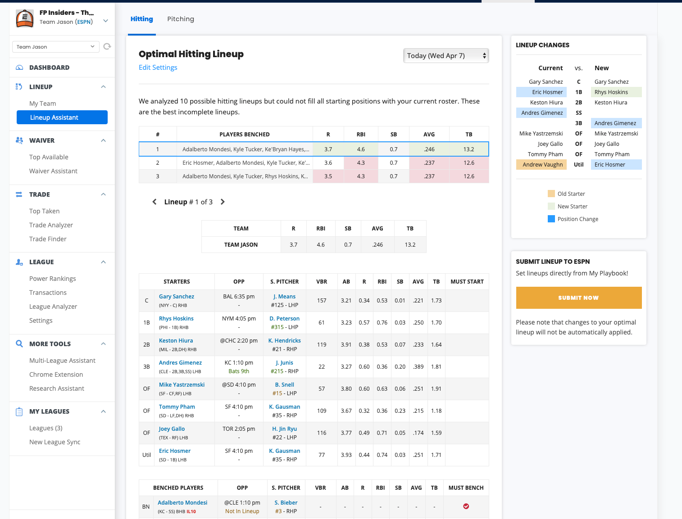Open Trade Finder
Image resolution: width=682 pixels, height=519 pixels.
click(48, 239)
